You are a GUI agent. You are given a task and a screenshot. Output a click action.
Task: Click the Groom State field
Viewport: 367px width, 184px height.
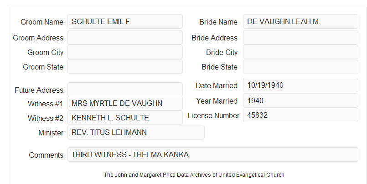click(x=125, y=66)
